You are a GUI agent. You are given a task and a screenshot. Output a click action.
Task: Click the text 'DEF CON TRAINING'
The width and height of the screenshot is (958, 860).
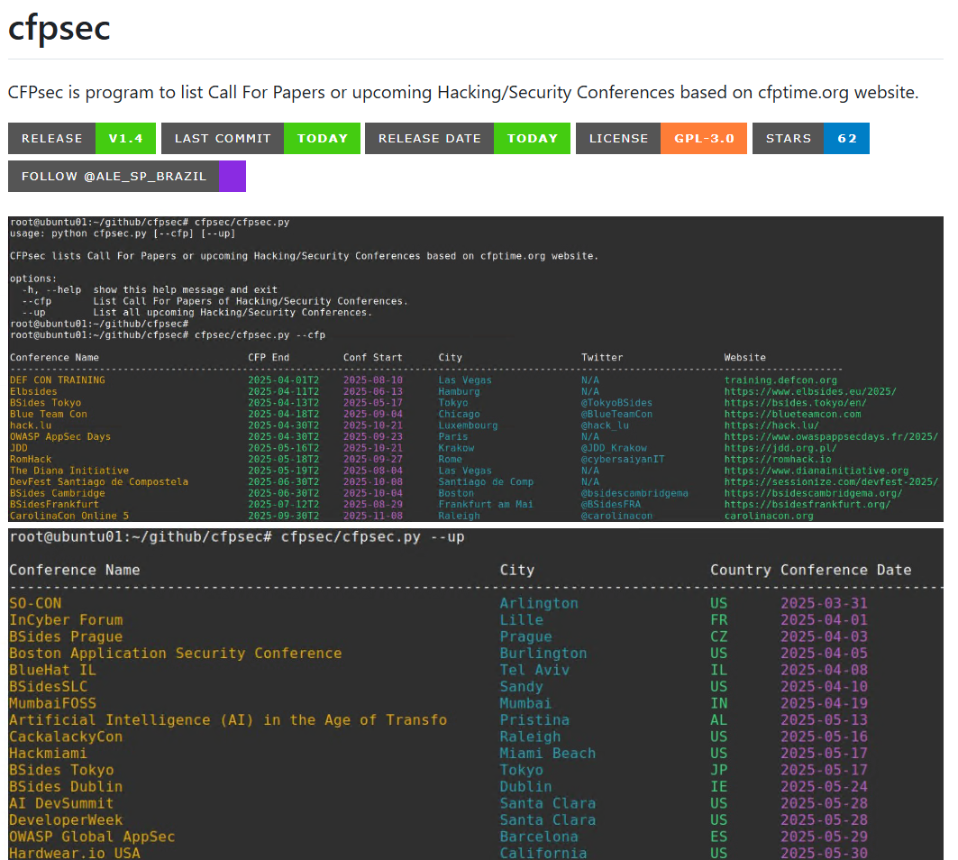coord(58,380)
